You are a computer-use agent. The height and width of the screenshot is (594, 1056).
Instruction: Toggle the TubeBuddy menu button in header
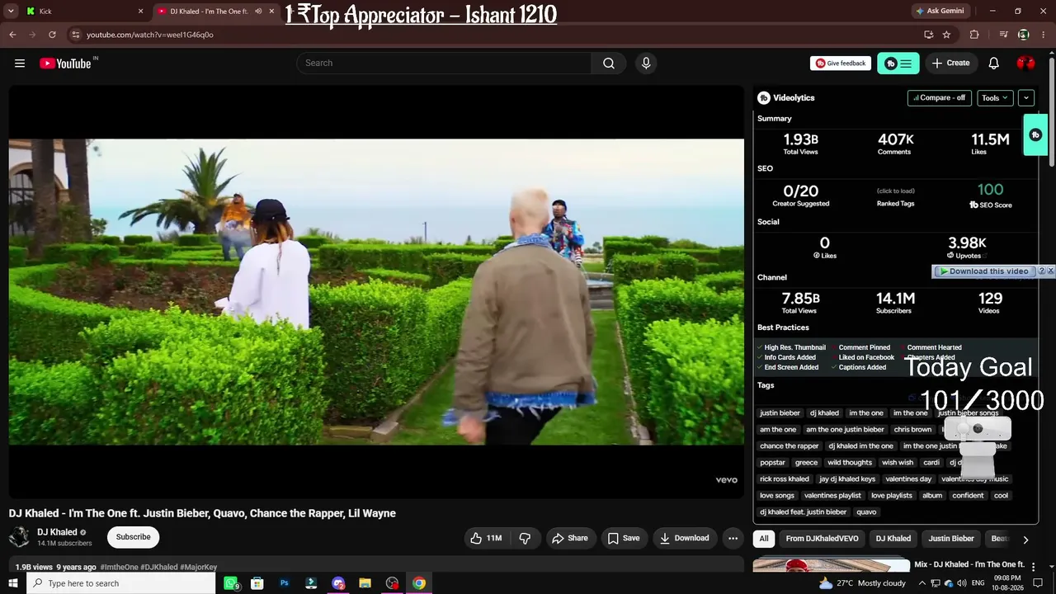coord(898,64)
